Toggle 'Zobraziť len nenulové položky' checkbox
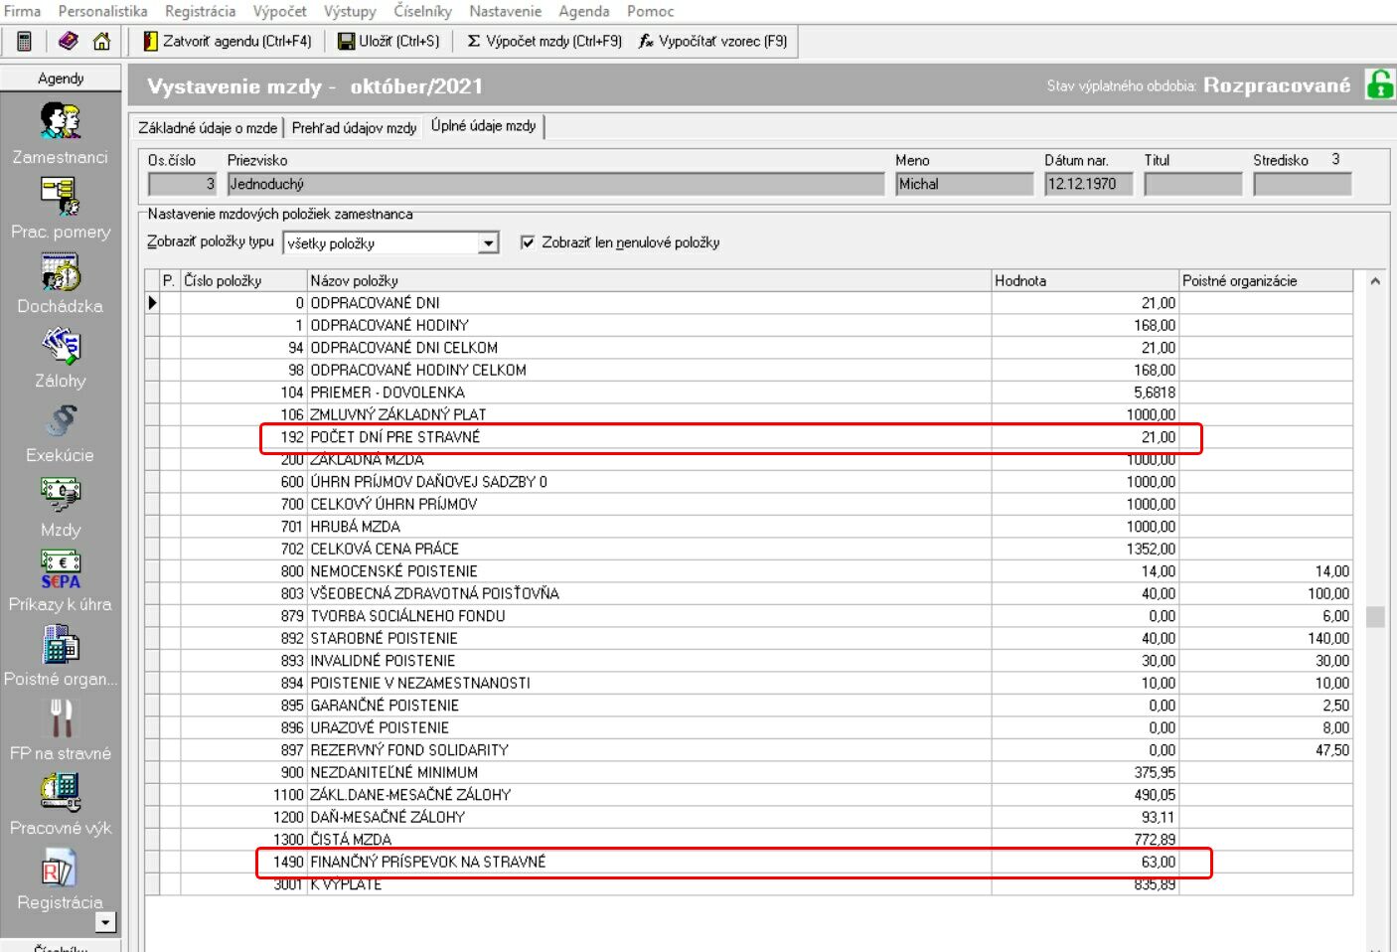The image size is (1397, 952). pyautogui.click(x=528, y=242)
